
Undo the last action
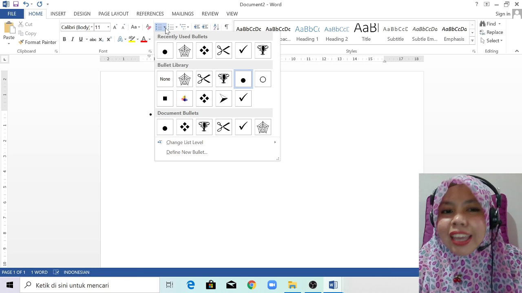[x=26, y=4]
